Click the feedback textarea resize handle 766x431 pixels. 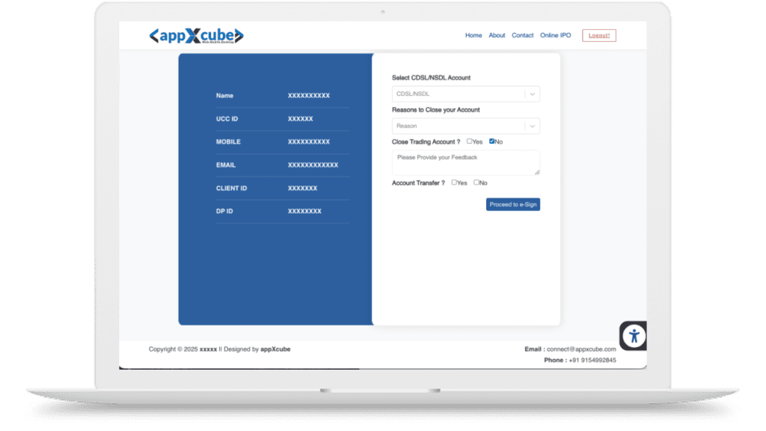(x=536, y=172)
